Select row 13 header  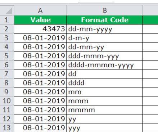point(7,128)
